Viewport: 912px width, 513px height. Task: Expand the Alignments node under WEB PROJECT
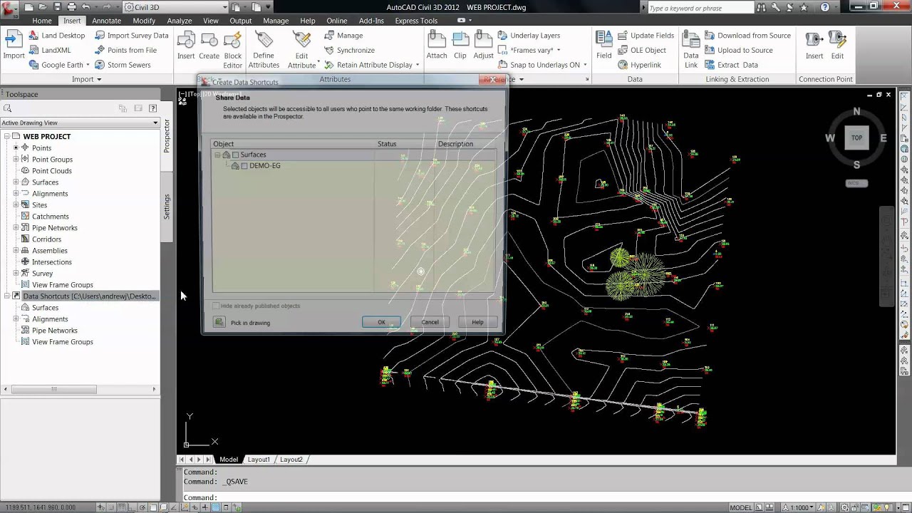click(16, 194)
